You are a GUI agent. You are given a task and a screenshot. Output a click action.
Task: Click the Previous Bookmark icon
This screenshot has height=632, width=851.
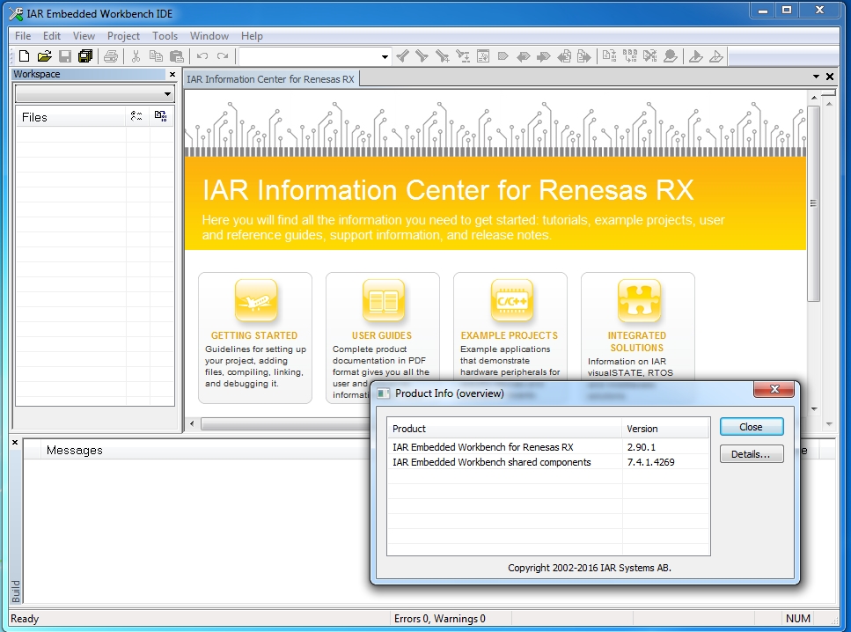coord(524,56)
